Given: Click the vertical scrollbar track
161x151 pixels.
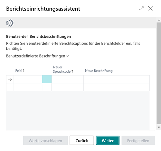Looking at the screenshot, I should click(159, 73).
